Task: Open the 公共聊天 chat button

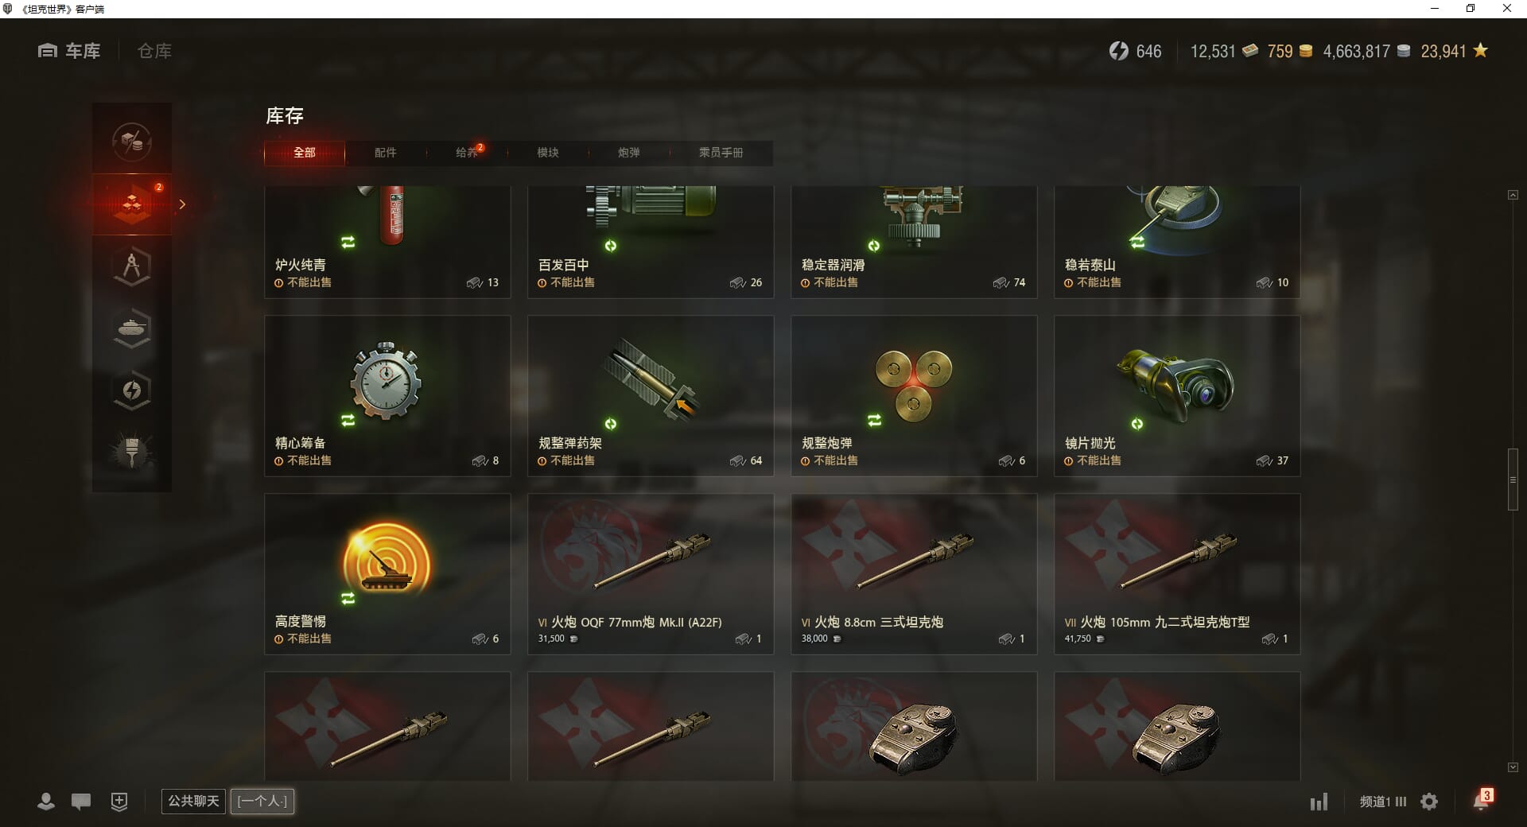Action: point(193,801)
